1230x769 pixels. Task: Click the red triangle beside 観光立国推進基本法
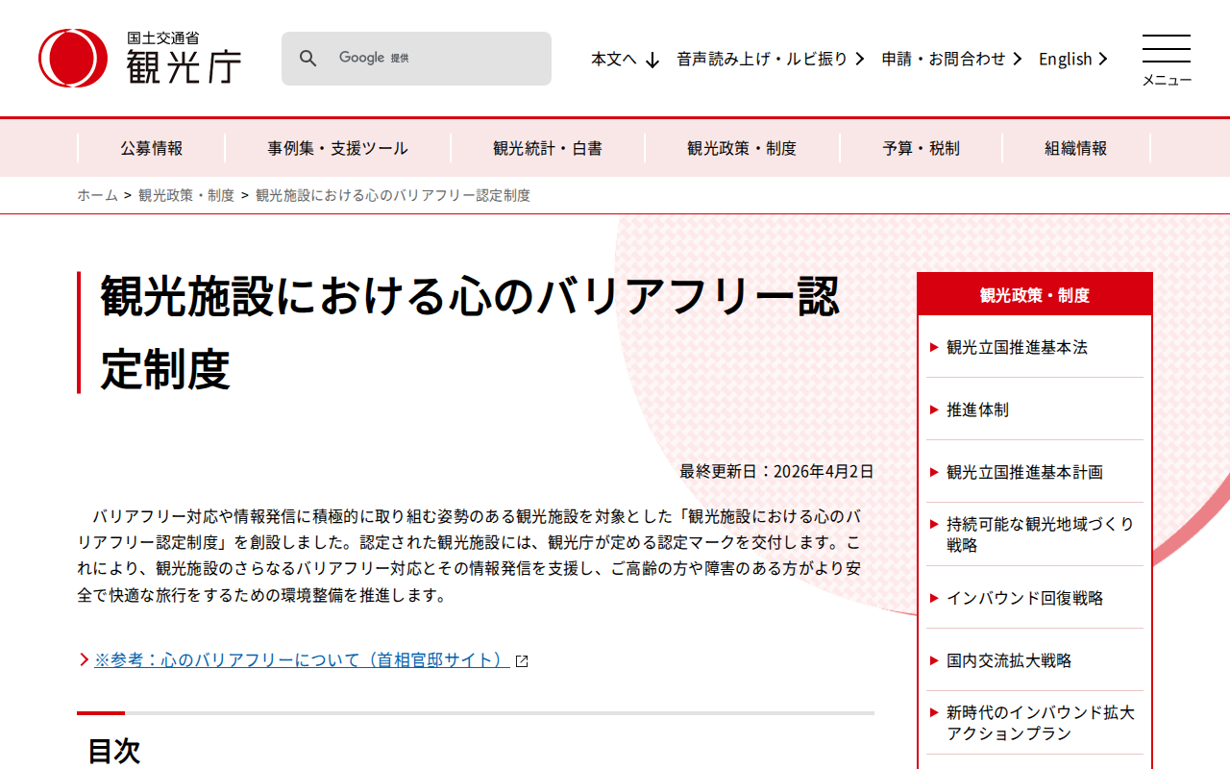pyautogui.click(x=934, y=347)
